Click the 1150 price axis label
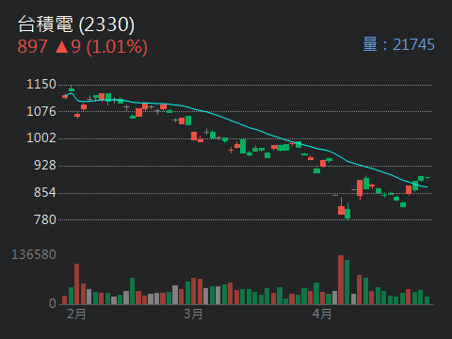This screenshot has width=452, height=339. pos(41,84)
